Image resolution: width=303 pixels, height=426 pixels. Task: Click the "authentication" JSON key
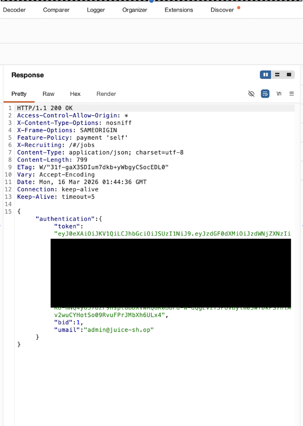(x=65, y=219)
